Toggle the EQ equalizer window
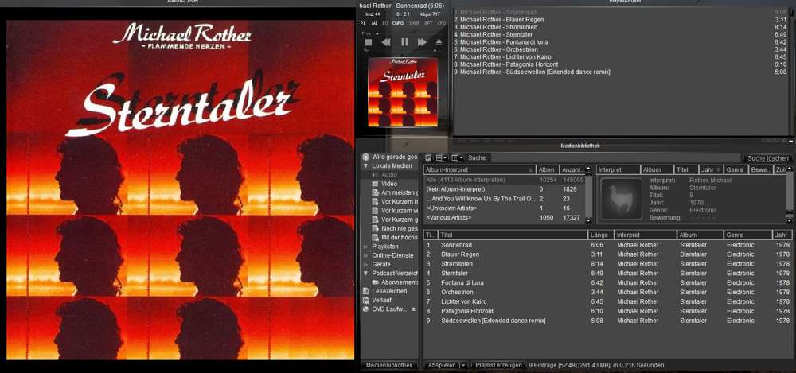This screenshot has width=796, height=373. click(385, 24)
